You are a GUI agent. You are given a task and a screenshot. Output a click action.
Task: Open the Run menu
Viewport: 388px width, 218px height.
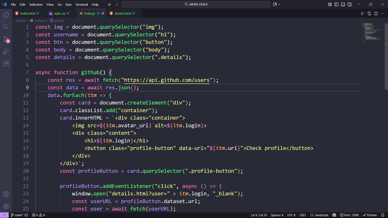pyautogui.click(x=69, y=5)
